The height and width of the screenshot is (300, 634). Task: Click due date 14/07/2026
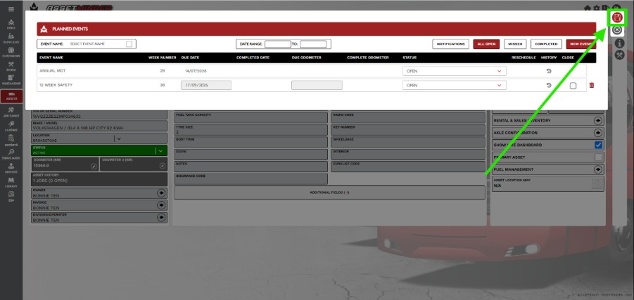pyautogui.click(x=196, y=71)
